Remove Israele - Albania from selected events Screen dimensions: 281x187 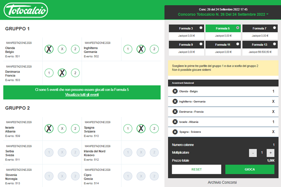coord(175,122)
